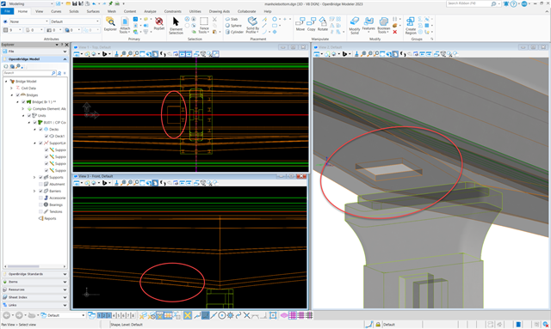The width and height of the screenshot is (551, 329).
Task: Open view number 5 button in view toggles
Action: coord(119,315)
